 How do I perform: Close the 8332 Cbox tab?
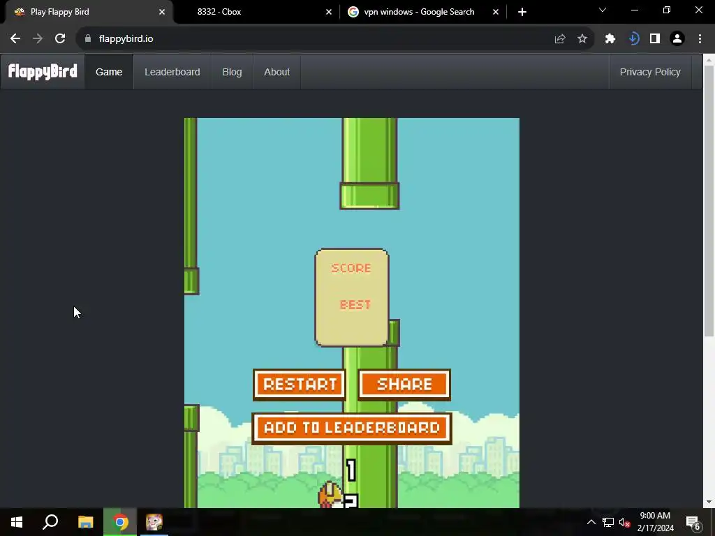point(329,12)
